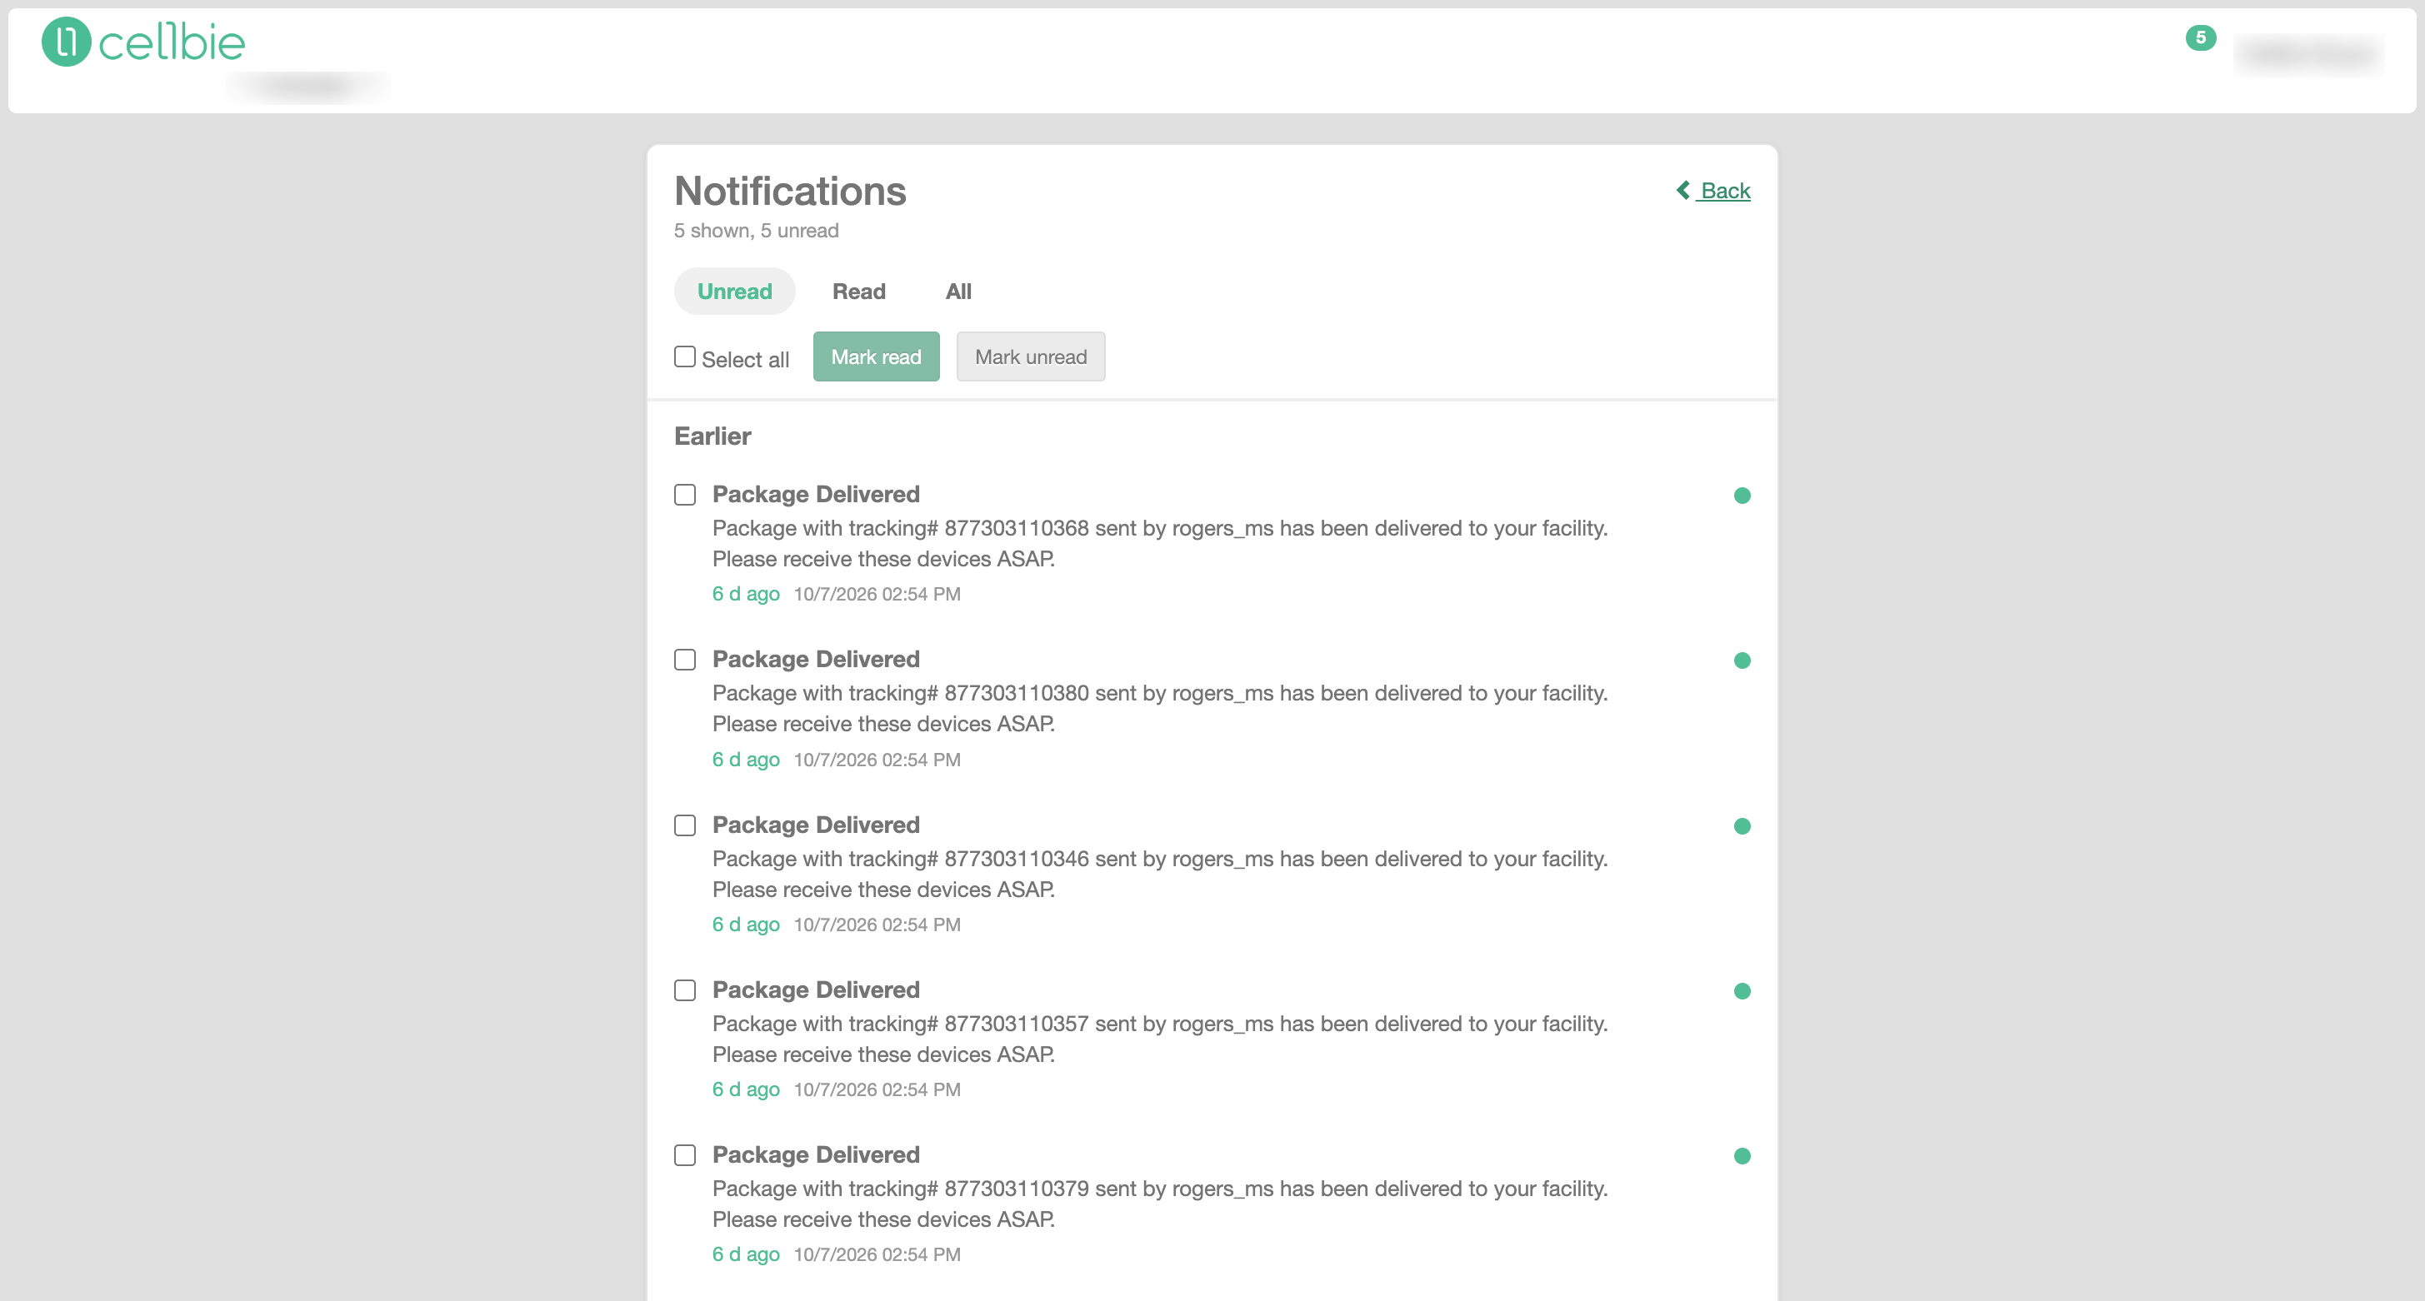Click timestamp 10/7/2026 under tracking 877303110357

877,1089
